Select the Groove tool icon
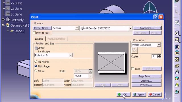Screen dimensions: 182x102 pos(177,53)
